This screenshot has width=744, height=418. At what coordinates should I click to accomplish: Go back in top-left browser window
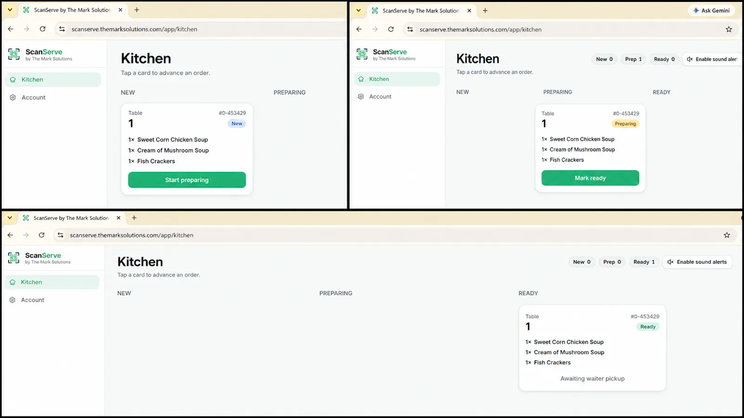tap(11, 29)
